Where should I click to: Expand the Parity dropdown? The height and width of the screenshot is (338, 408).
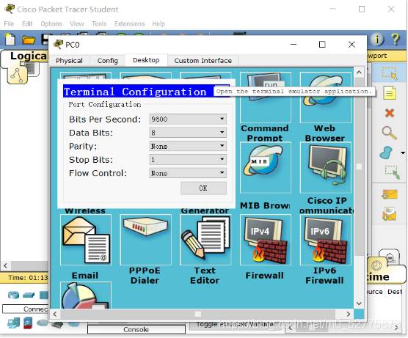tap(188, 146)
